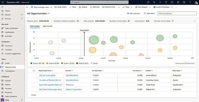199x102 pixels.
Task: Click Delete in command bar
Action: point(83,7)
